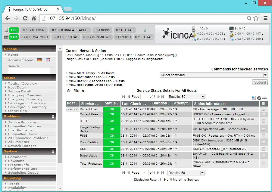Tick the select-all checkbox in table header
Screen dimensions: 272x192
[x=263, y=104]
